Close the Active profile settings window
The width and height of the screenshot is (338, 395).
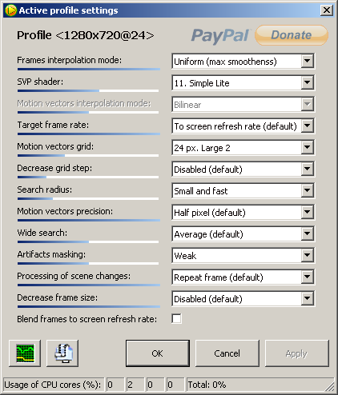pos(327,10)
